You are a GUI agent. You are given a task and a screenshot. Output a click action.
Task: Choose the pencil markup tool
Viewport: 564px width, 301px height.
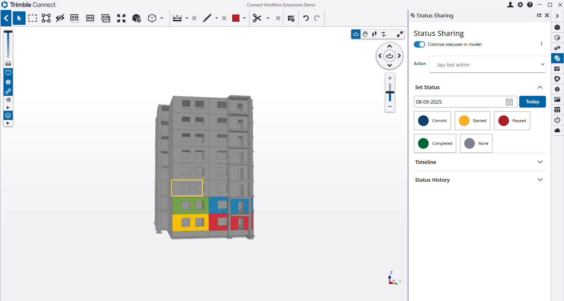tap(207, 18)
